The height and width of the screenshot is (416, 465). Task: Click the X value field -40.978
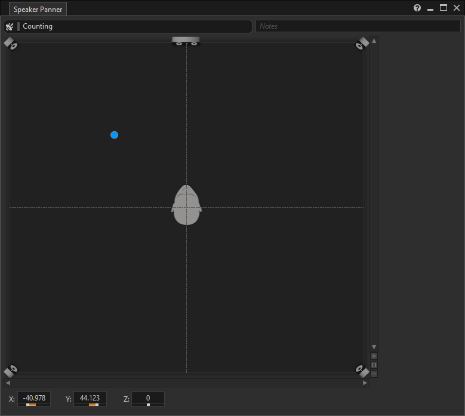34,397
